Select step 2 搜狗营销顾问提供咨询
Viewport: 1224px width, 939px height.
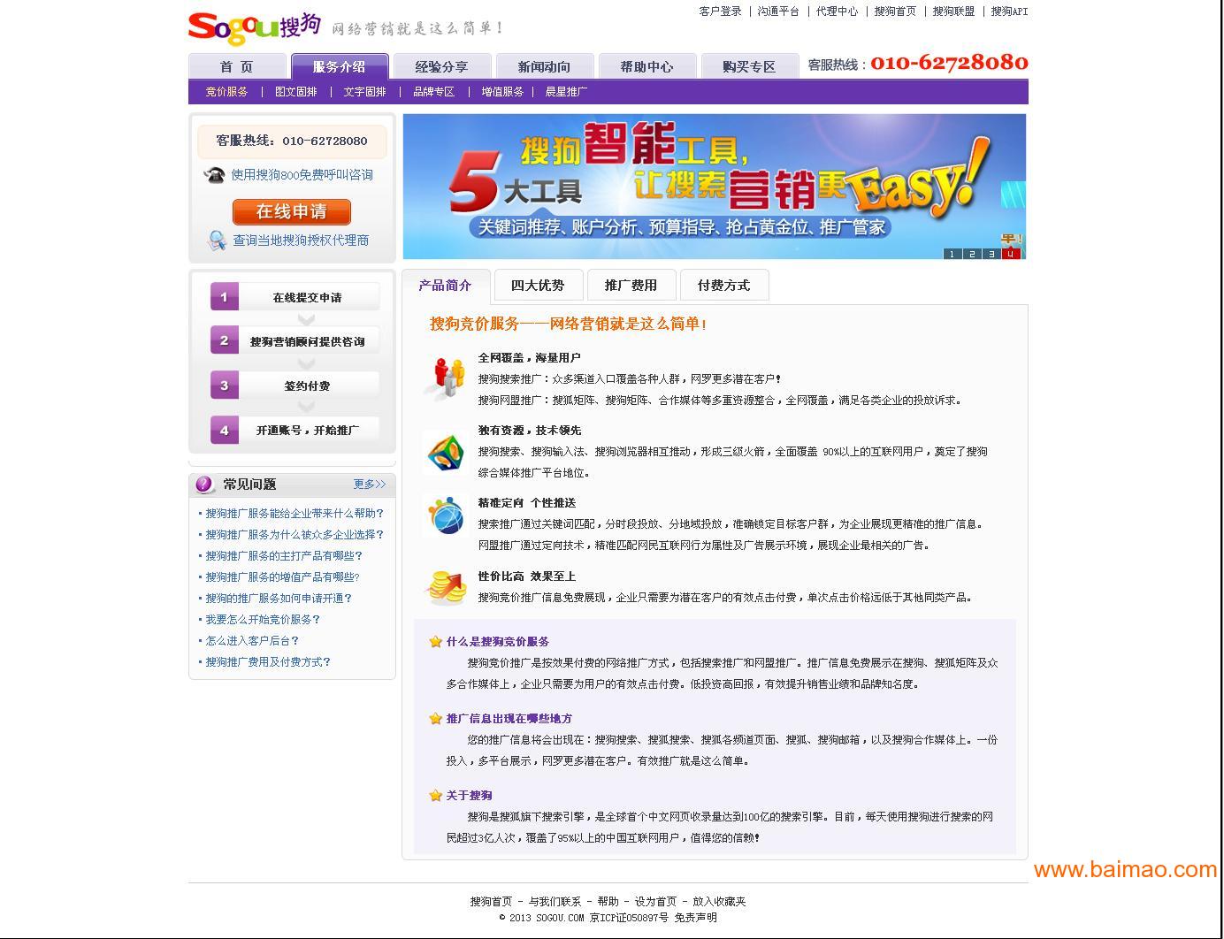point(295,341)
